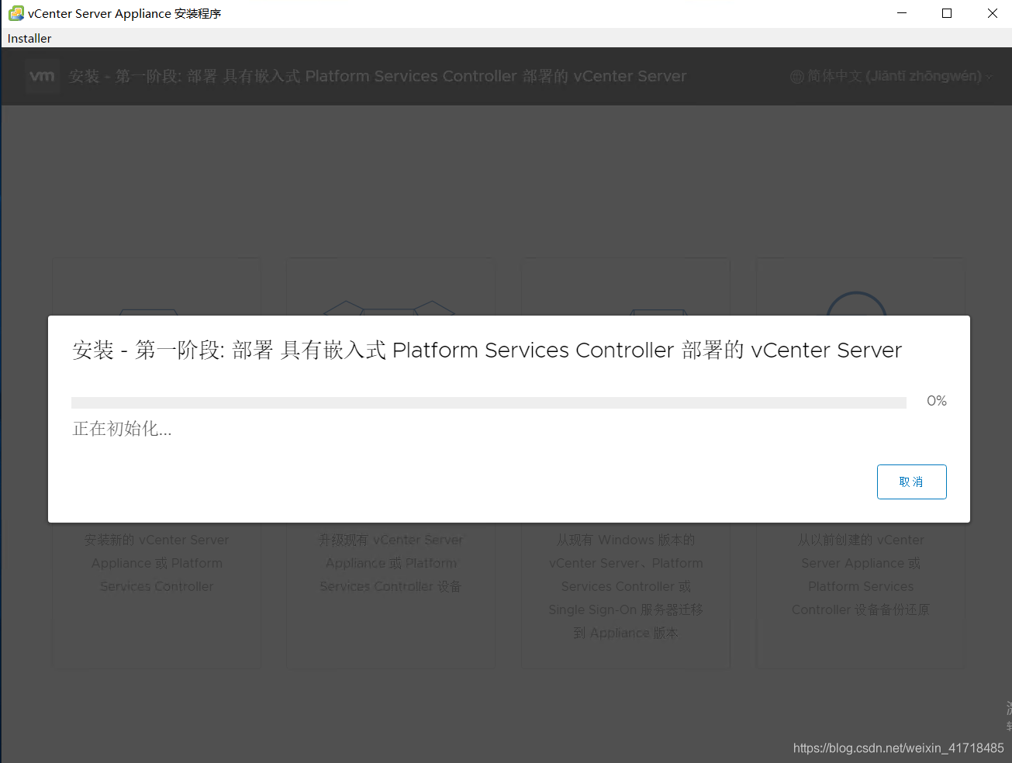Click the dialog title 安装 - 第一阶段
The width and height of the screenshot is (1012, 763).
[x=487, y=350]
